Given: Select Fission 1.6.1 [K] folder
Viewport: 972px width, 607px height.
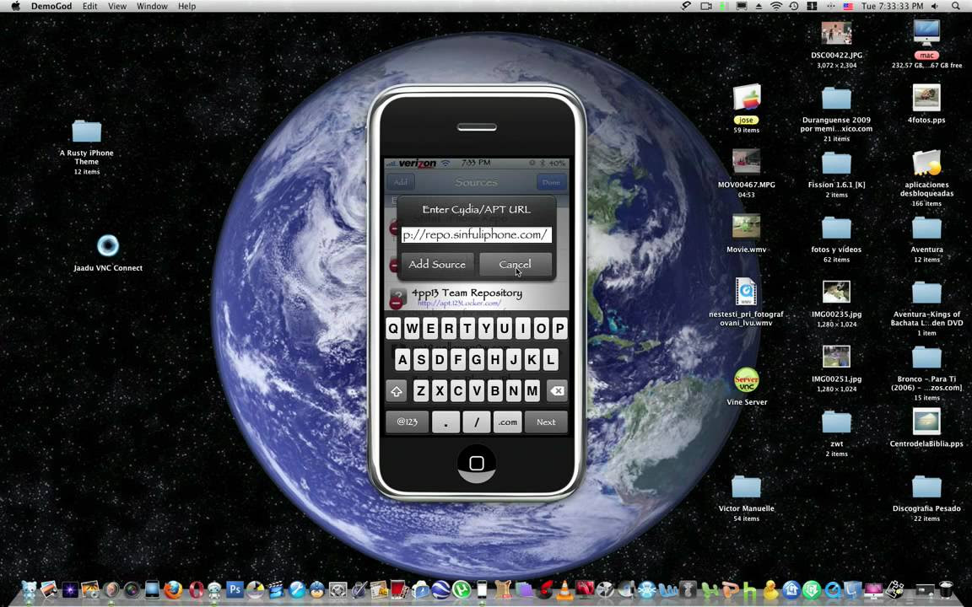Looking at the screenshot, I should [x=836, y=163].
